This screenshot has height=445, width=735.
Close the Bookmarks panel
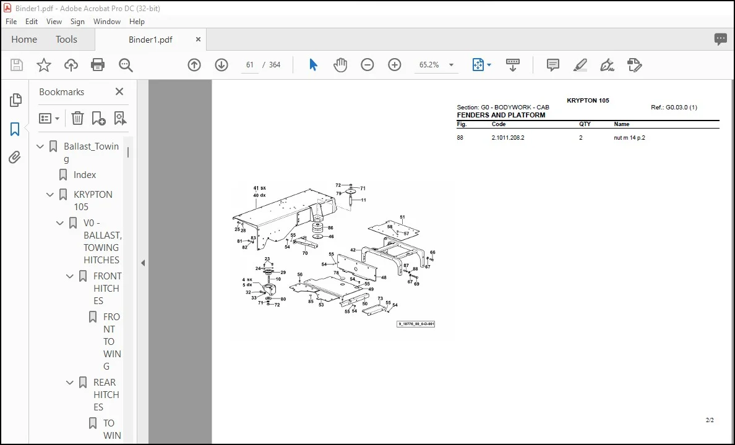tap(119, 92)
